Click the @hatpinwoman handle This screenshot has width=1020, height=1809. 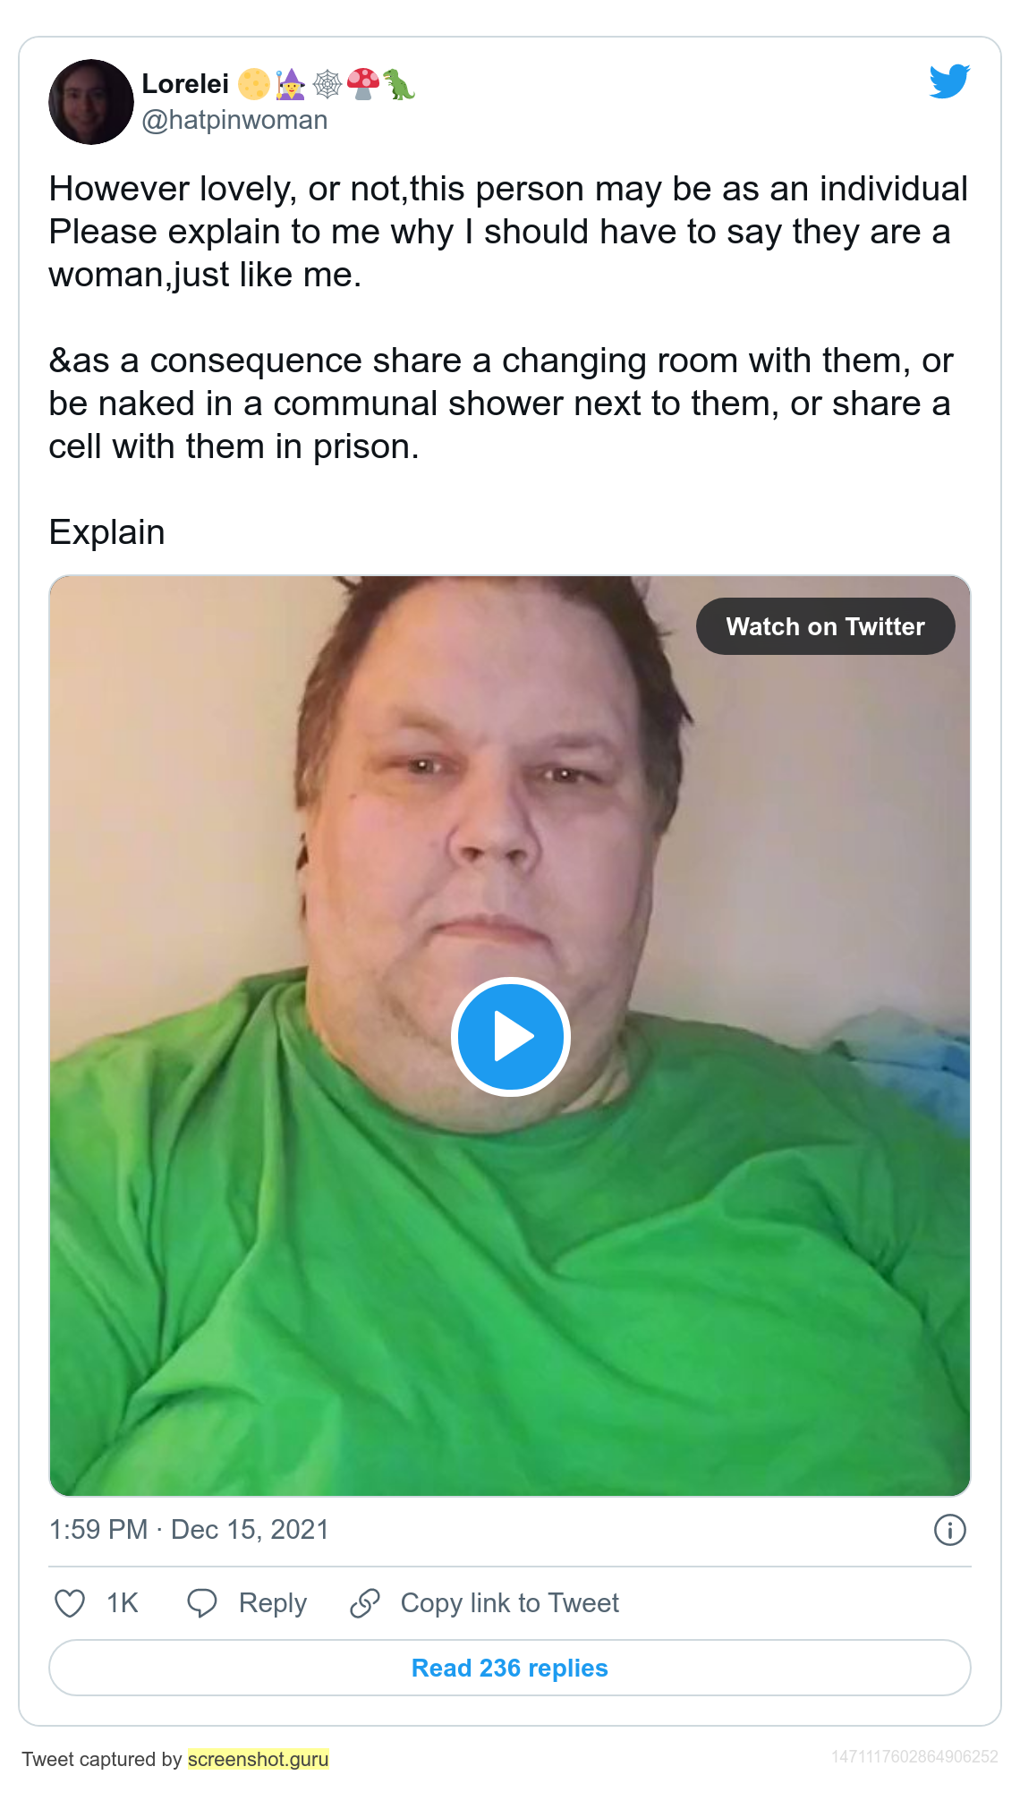click(234, 120)
